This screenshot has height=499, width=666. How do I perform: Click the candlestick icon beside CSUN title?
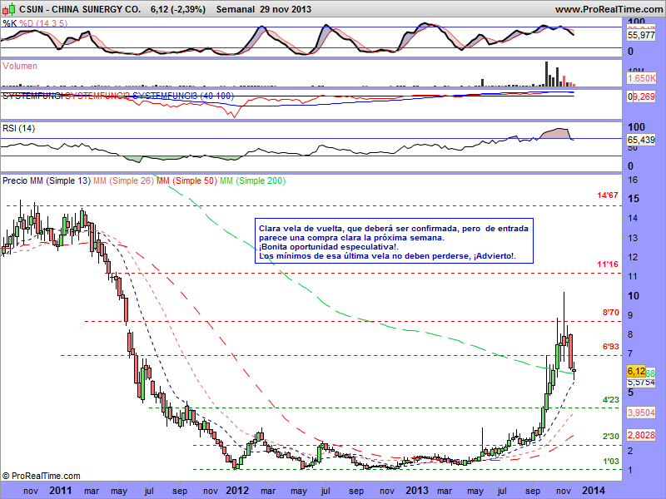coord(9,9)
